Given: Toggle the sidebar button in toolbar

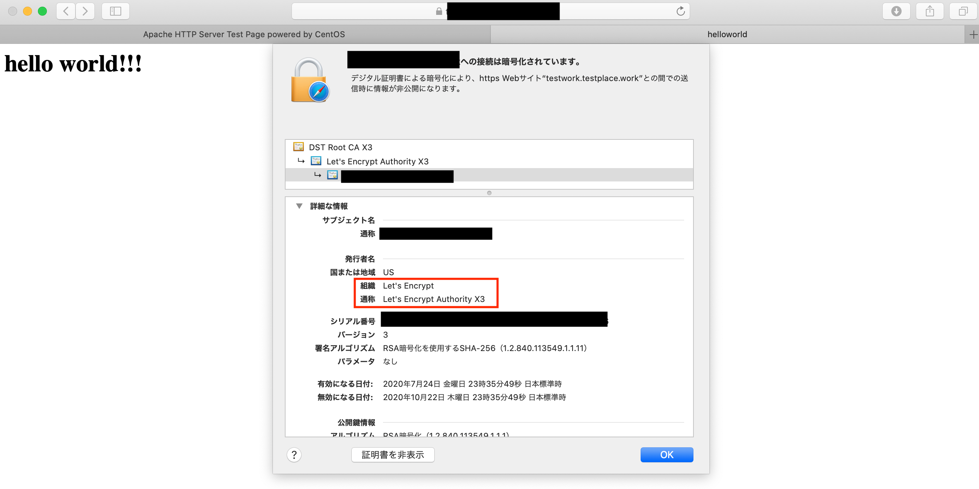Looking at the screenshot, I should pyautogui.click(x=116, y=12).
